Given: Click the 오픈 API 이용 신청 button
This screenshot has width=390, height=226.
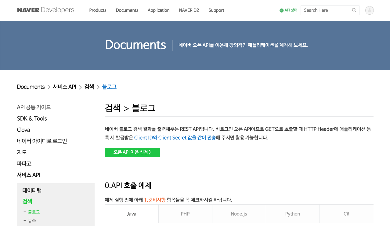Looking at the screenshot, I should (132, 152).
